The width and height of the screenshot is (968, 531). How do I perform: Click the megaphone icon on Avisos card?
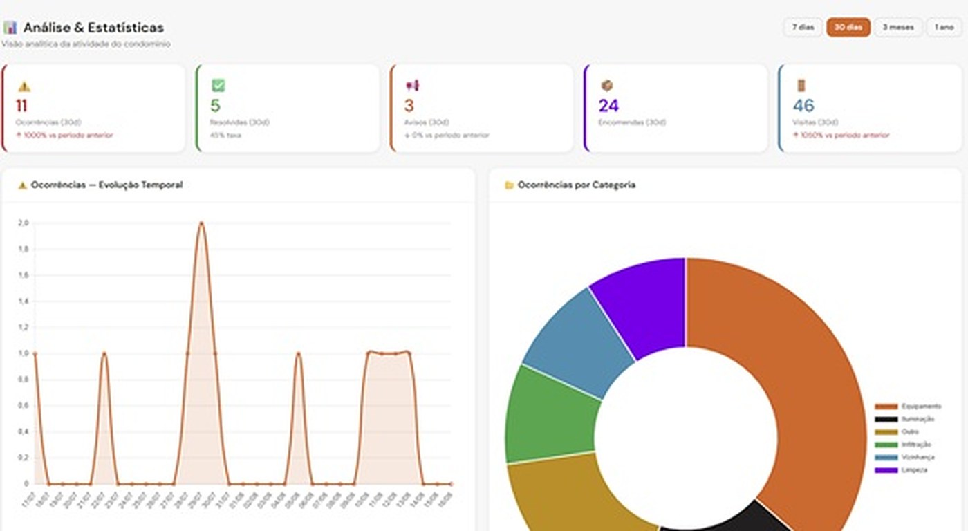tap(413, 86)
